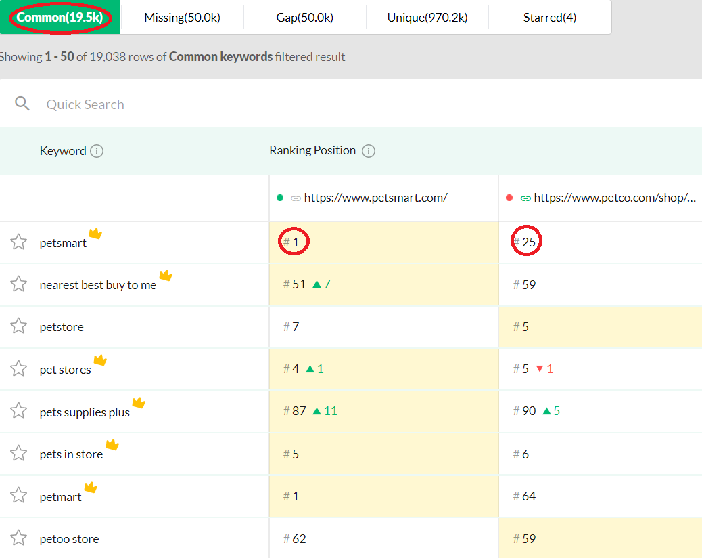Viewport: 702px width, 558px height.
Task: Click the red down 1 indicator for pet stores
Action: tap(544, 369)
